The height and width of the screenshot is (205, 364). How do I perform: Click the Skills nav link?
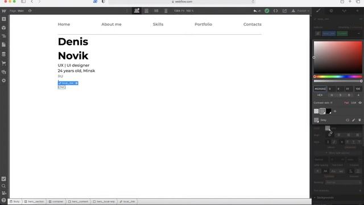point(158,24)
